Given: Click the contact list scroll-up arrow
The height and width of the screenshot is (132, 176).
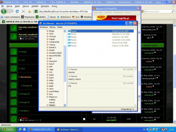Looking at the screenshot, I should coord(65,31).
